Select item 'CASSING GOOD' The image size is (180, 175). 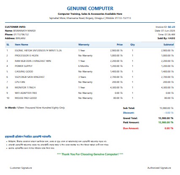point(24,72)
